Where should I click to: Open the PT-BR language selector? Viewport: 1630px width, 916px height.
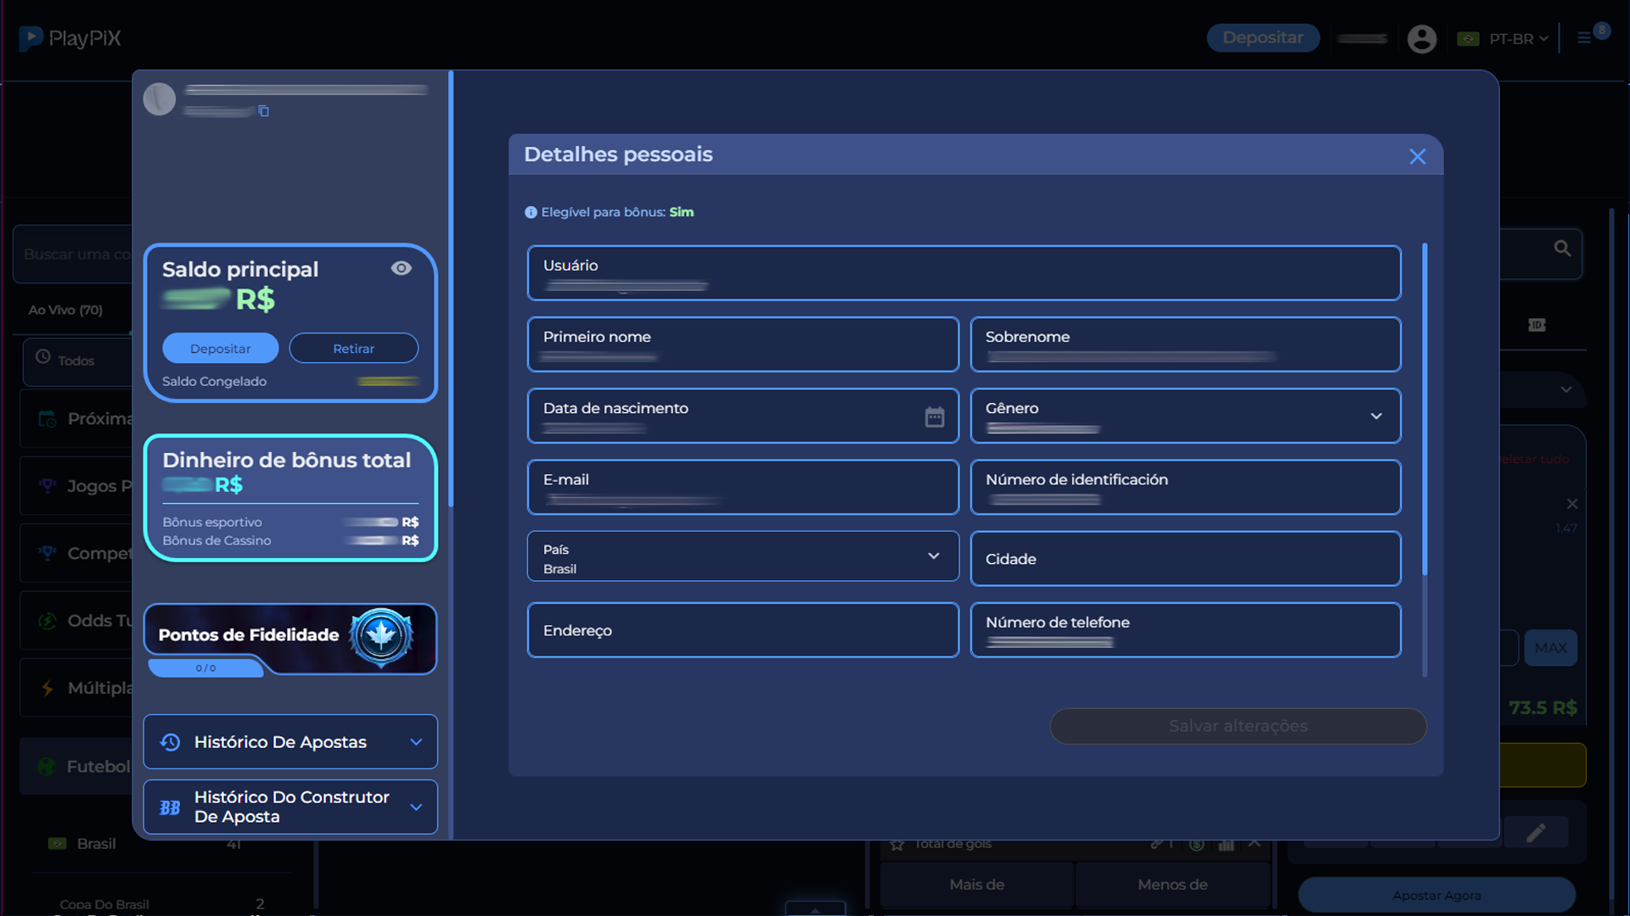point(1510,39)
